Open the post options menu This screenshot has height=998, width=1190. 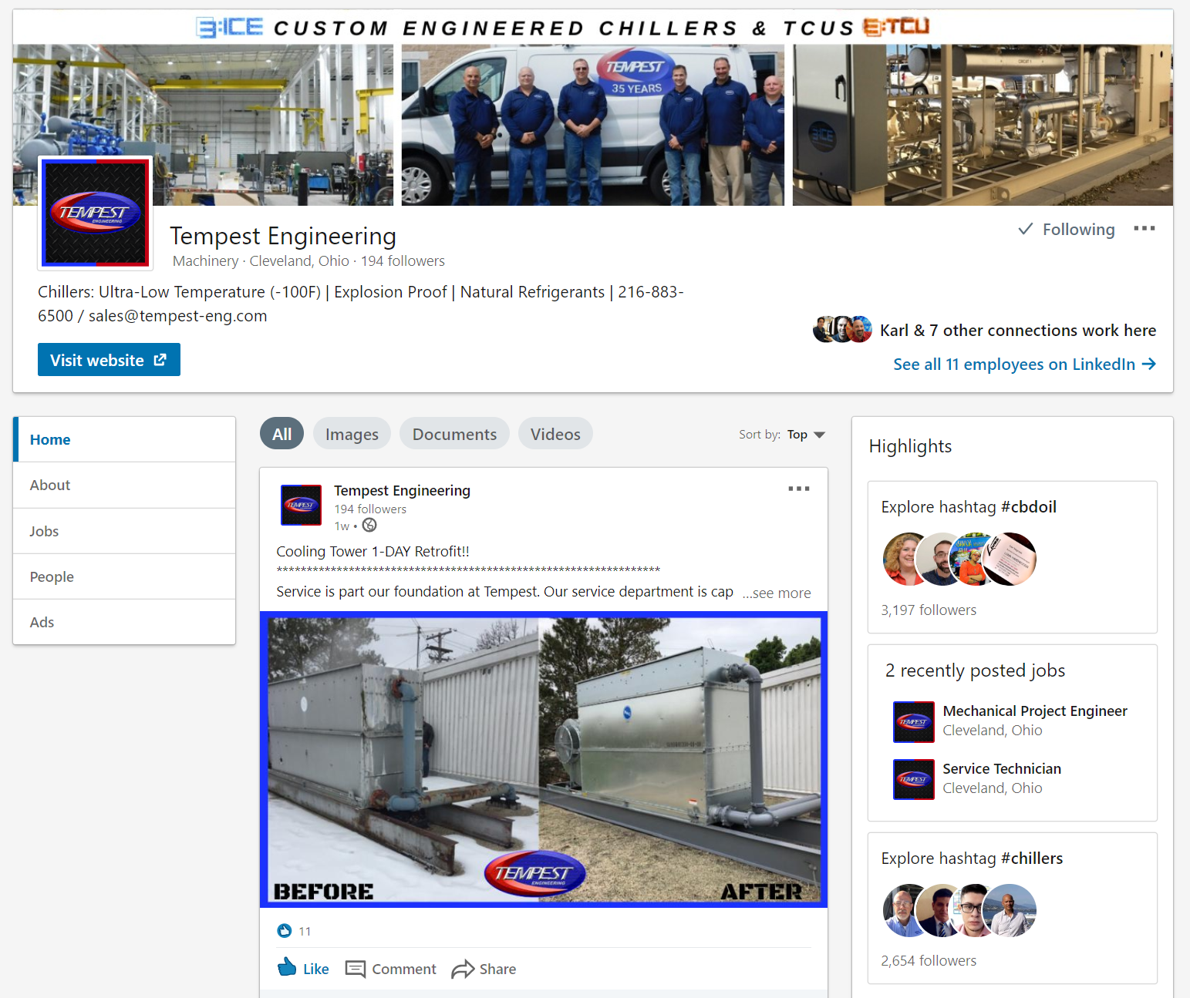(799, 489)
